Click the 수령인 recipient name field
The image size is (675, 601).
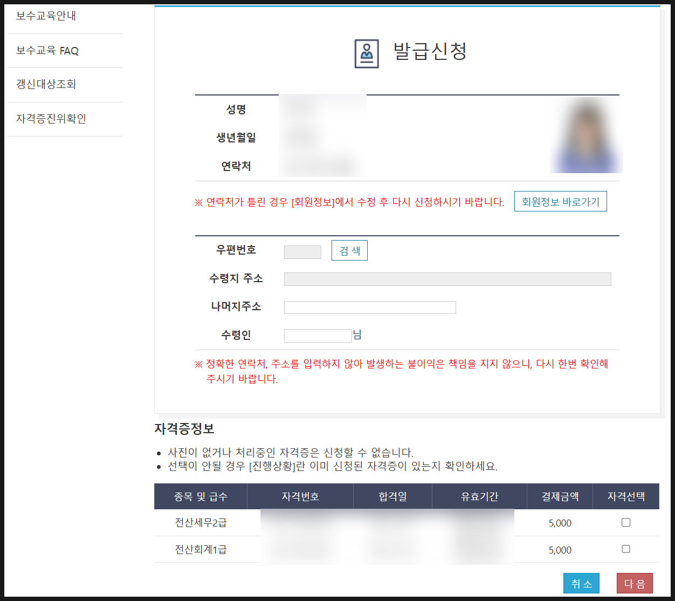[x=318, y=336]
